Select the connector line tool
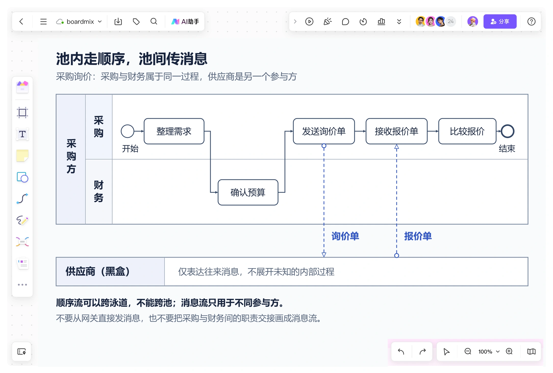 click(x=22, y=199)
